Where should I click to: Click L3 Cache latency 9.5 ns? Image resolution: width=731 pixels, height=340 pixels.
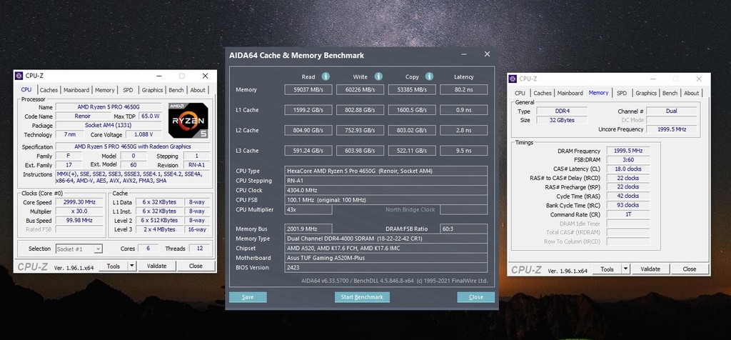click(x=464, y=151)
